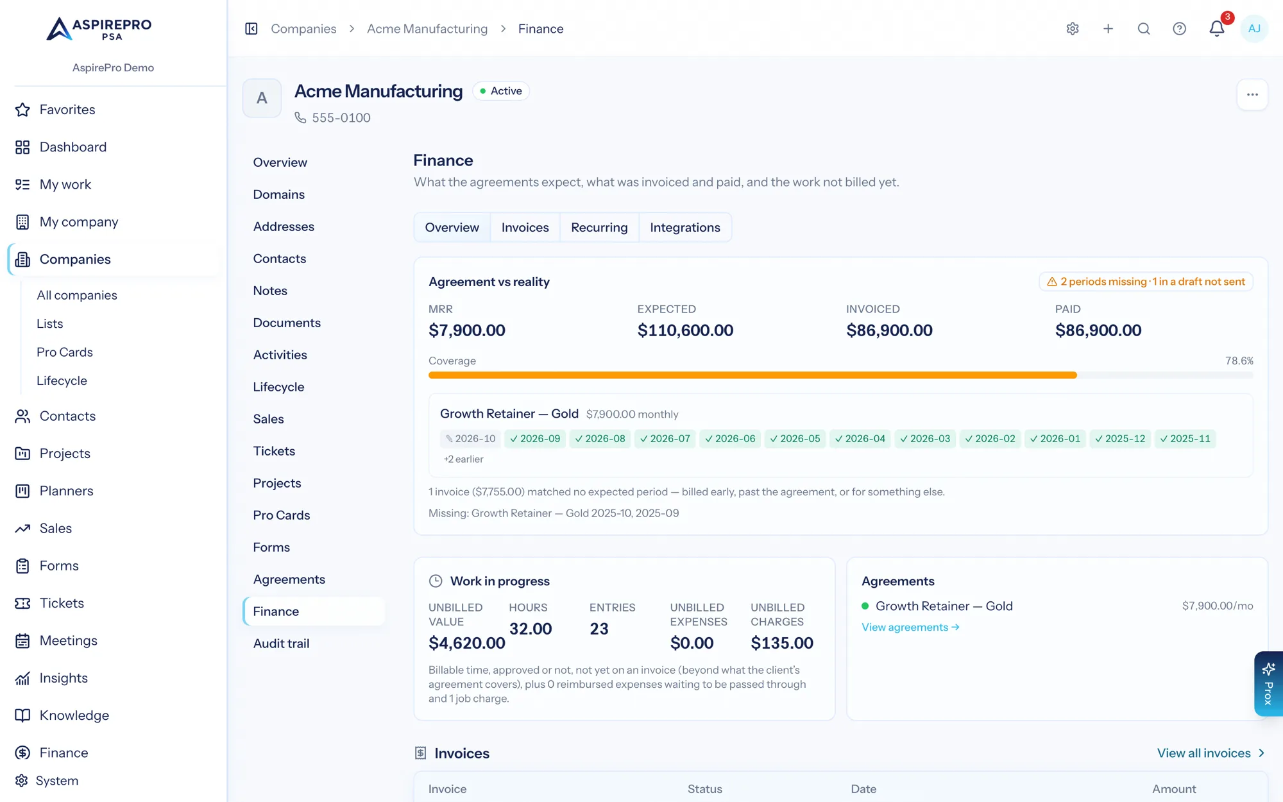Switch to the Recurring tab
Image resolution: width=1283 pixels, height=802 pixels.
(x=599, y=228)
